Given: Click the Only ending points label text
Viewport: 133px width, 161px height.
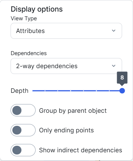Looking at the screenshot, I should point(66,131).
